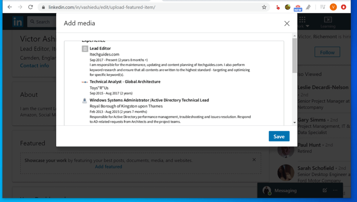Screen dimensions: 357x202
Task: Compose a new message icon
Action: click(325, 190)
